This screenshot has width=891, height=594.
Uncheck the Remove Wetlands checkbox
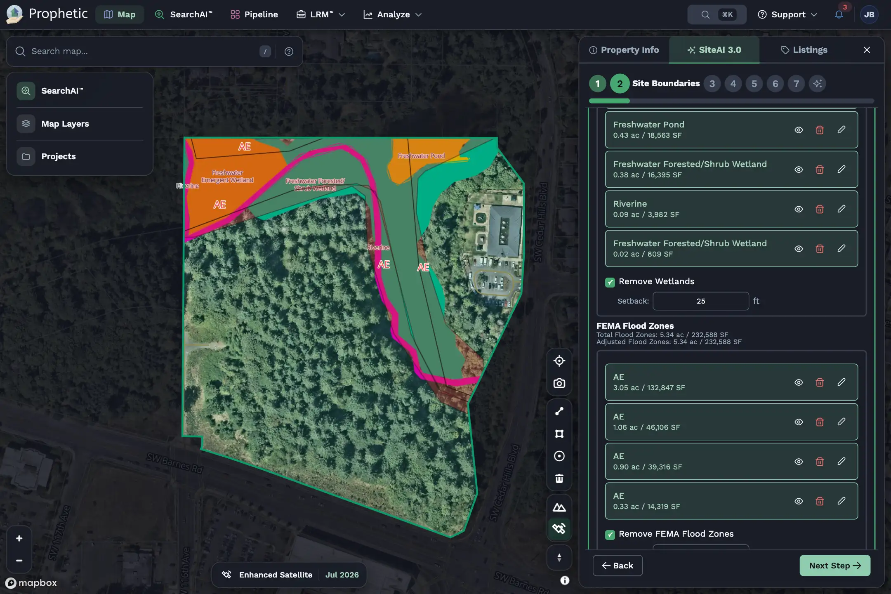[610, 282]
